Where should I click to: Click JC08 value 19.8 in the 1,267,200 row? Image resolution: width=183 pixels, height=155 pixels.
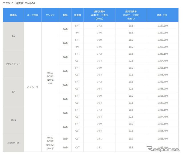(131, 33)
